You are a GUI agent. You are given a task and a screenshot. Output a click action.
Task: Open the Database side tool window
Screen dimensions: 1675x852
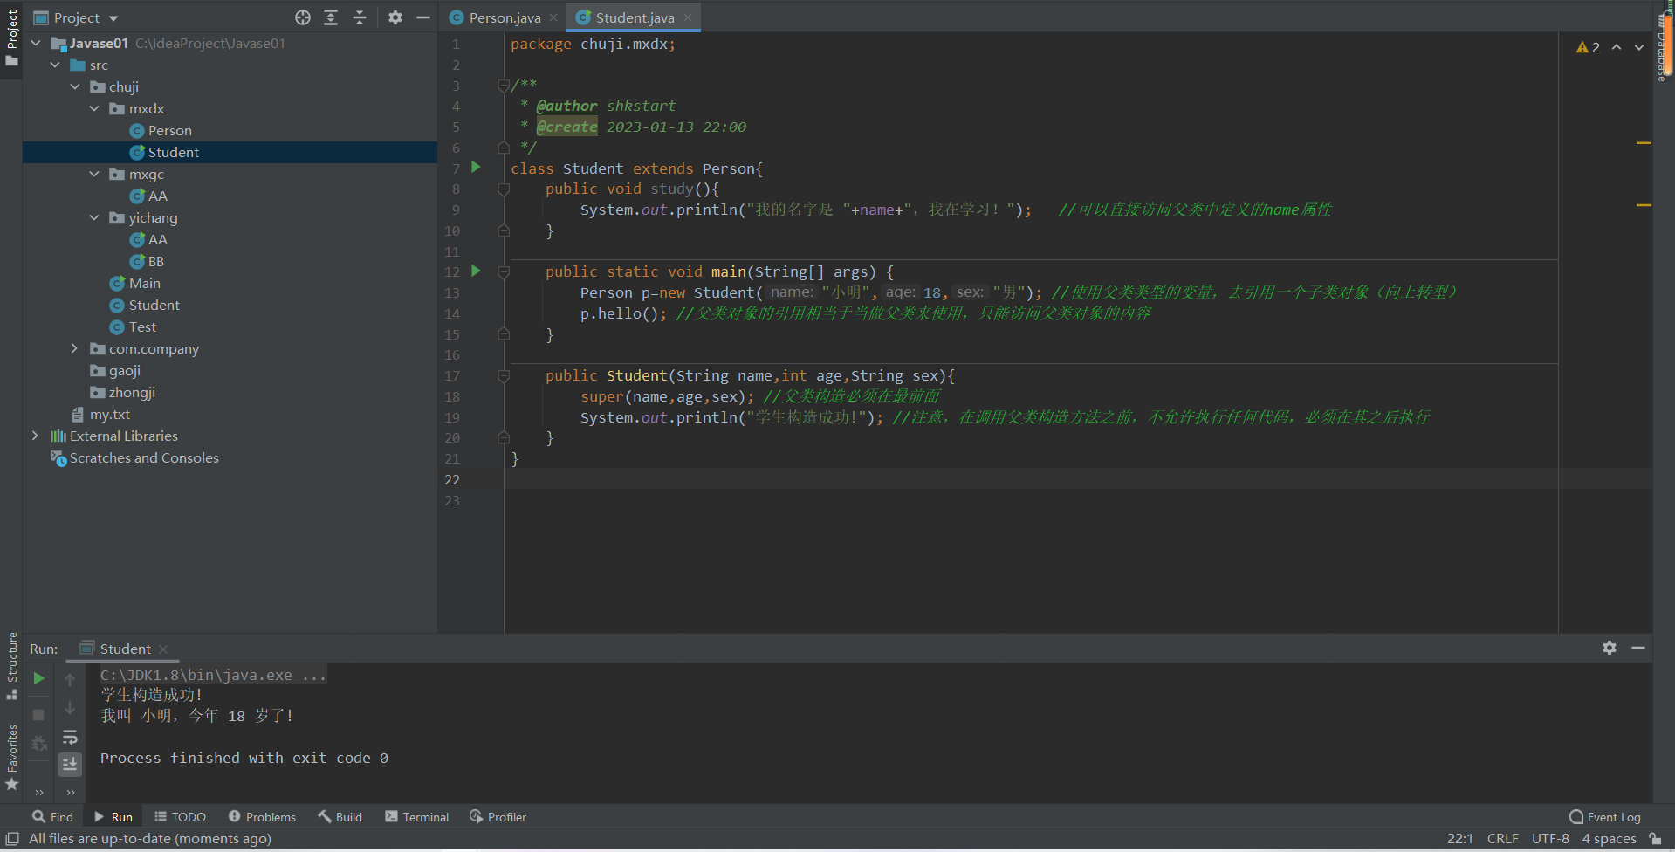[1663, 50]
